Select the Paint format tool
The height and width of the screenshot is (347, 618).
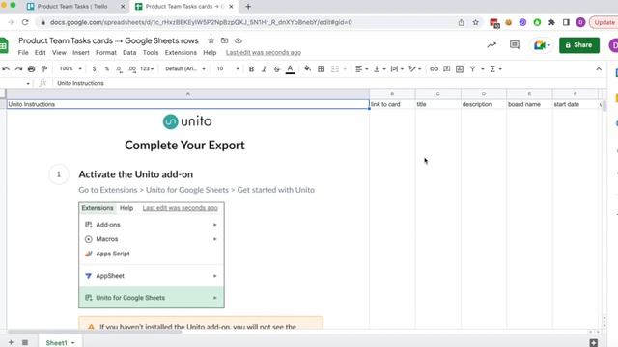pyautogui.click(x=44, y=69)
